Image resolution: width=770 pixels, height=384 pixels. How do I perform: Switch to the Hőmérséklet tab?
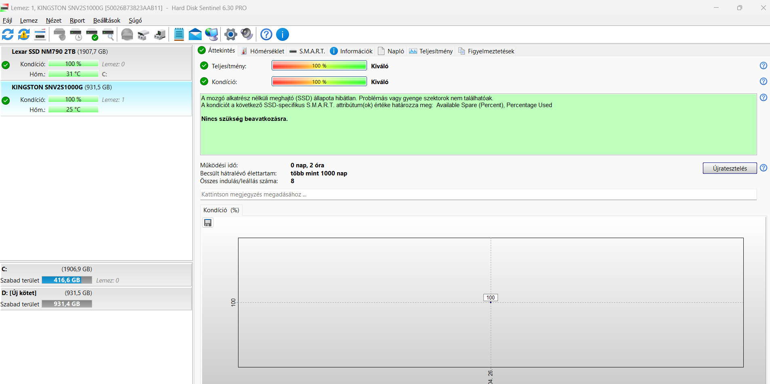coord(263,51)
